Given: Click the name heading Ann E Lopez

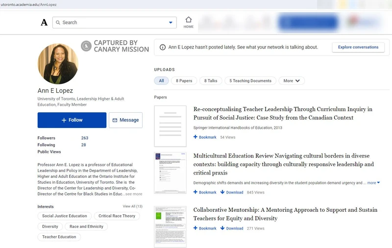Looking at the screenshot, I should [55, 91].
